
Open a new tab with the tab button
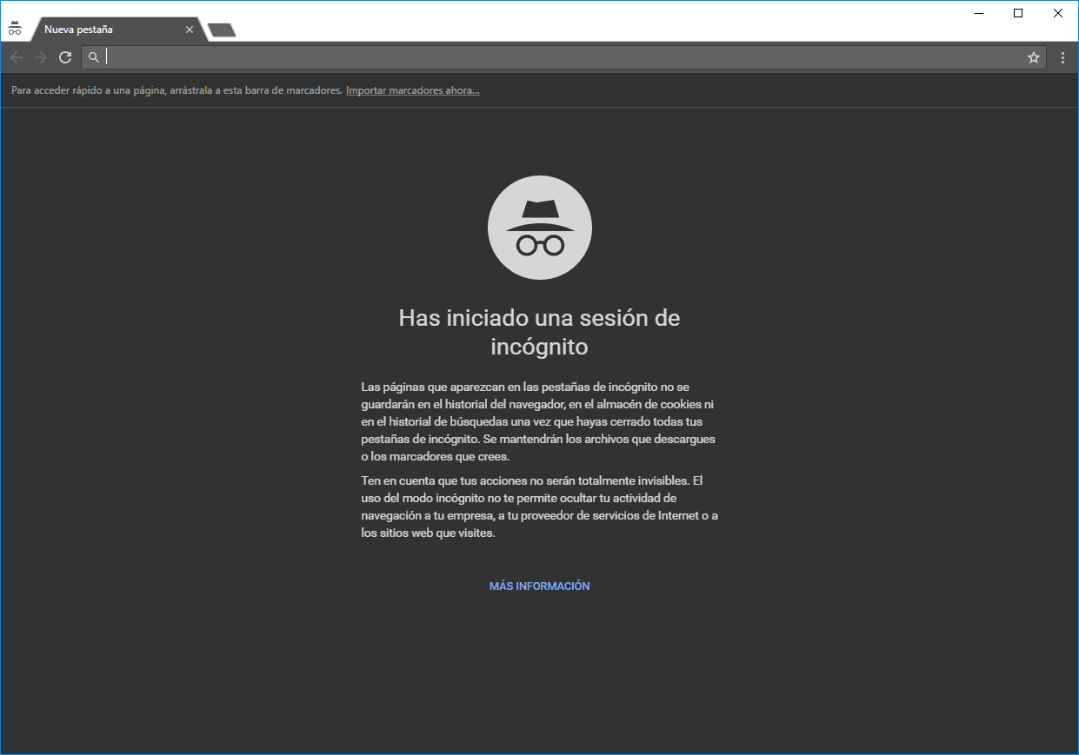222,30
